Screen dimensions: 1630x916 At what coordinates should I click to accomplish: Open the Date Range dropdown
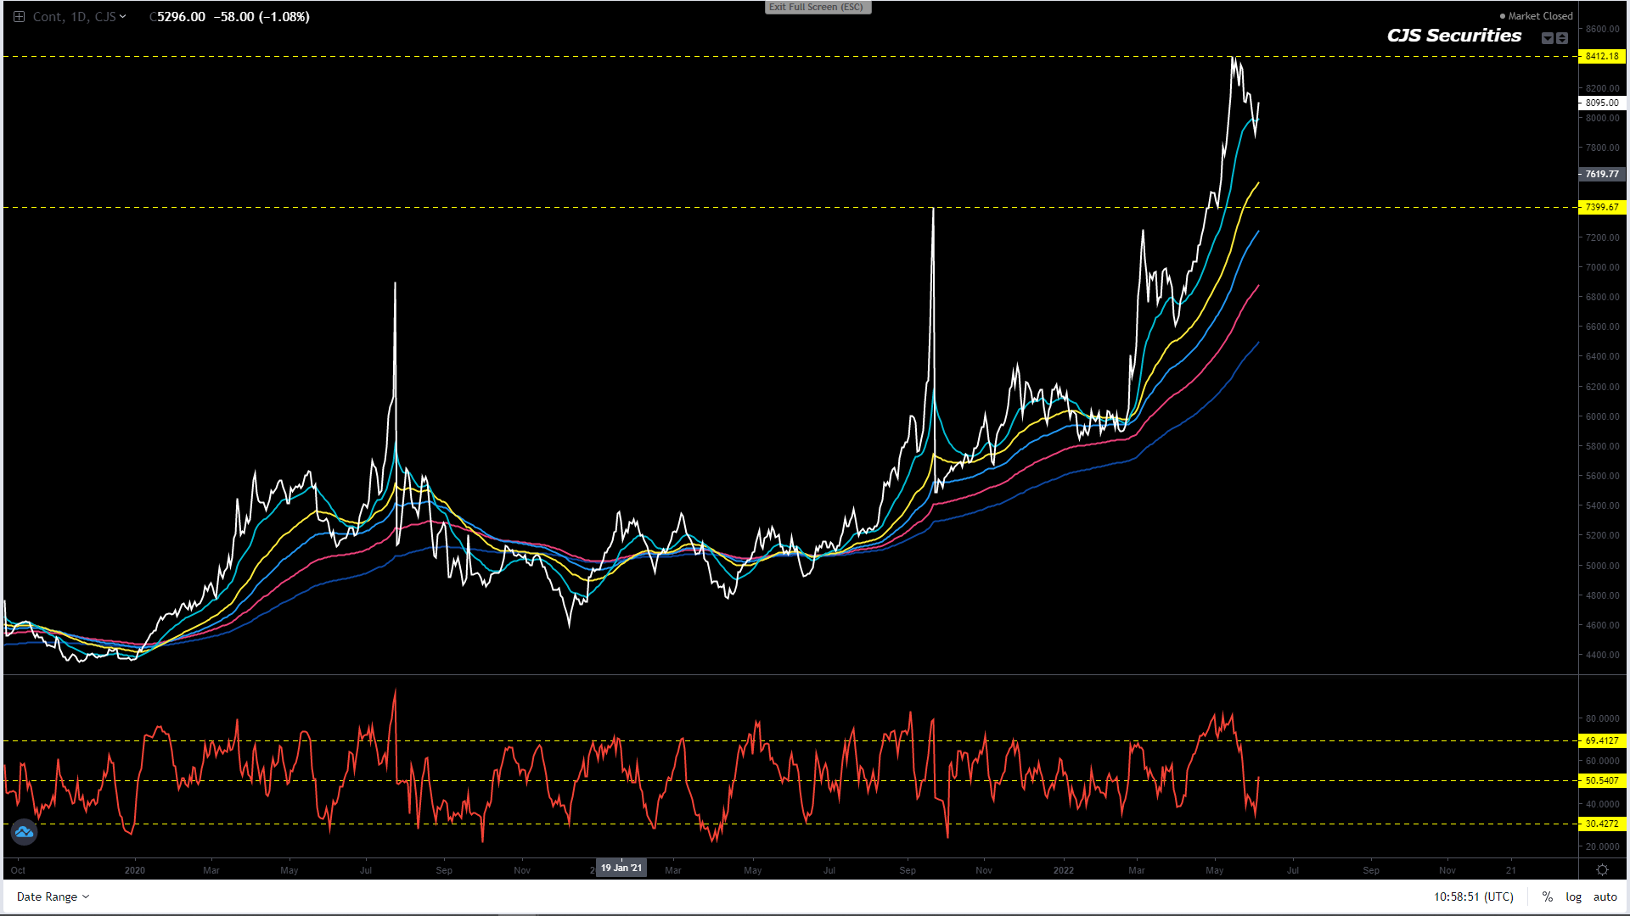[53, 896]
